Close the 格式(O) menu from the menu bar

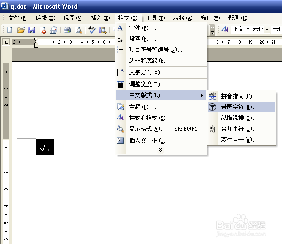point(128,18)
